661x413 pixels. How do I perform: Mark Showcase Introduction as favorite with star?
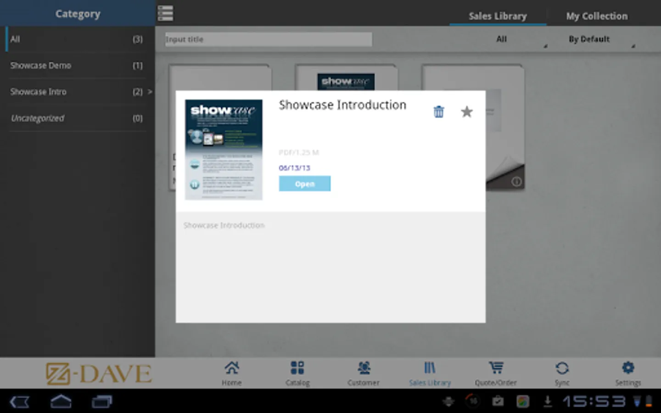tap(466, 112)
